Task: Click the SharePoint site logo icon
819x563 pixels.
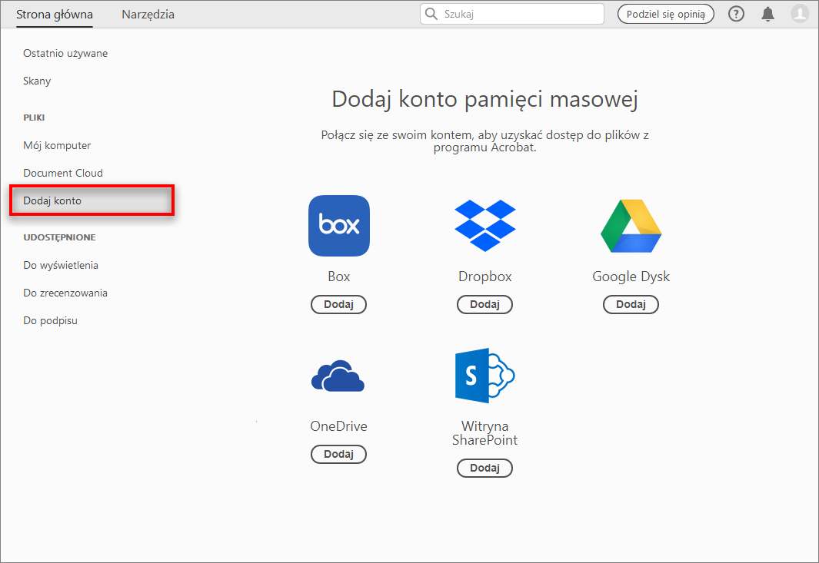Action: 484,375
